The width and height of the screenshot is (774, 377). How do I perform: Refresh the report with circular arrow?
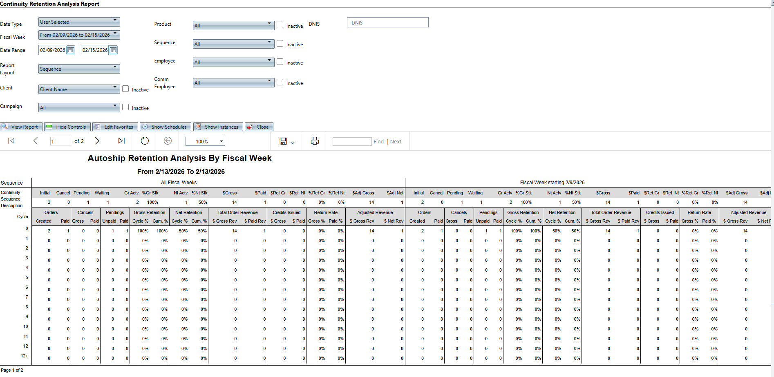point(145,141)
